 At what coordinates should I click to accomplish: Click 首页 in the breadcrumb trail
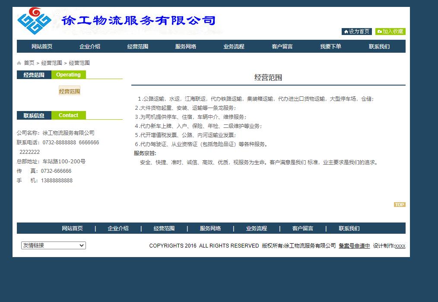29,63
